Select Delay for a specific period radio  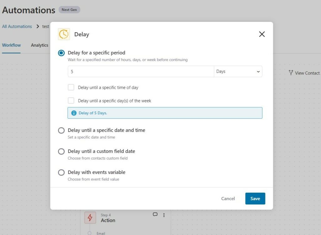point(61,53)
